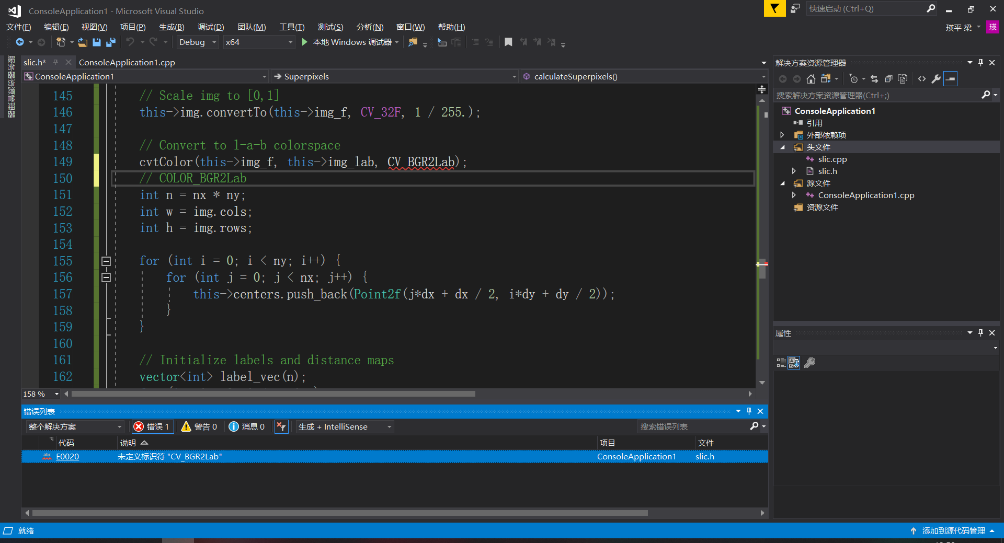Open the 生成 + IntelliSense dropdown
Viewport: 1004px width, 543px height.
(x=345, y=427)
